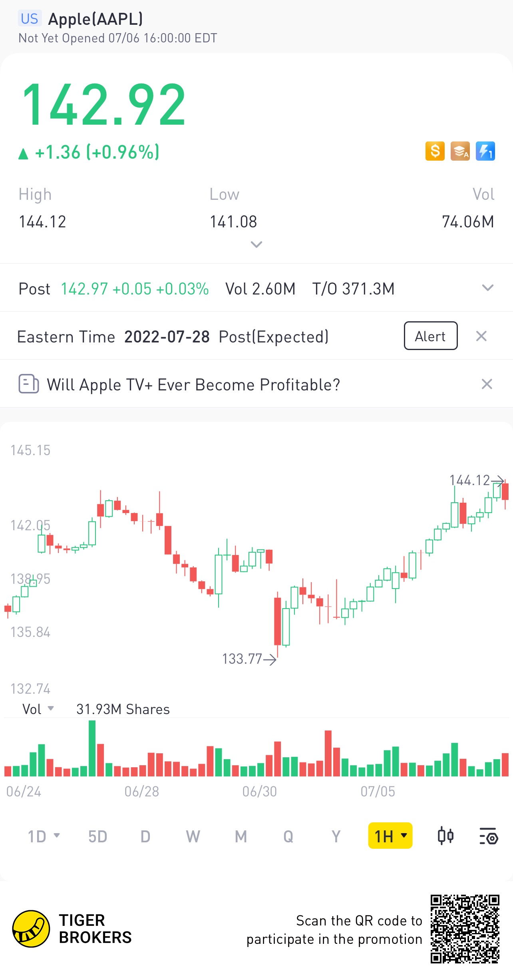Dismiss the earnings date banner

pyautogui.click(x=481, y=336)
